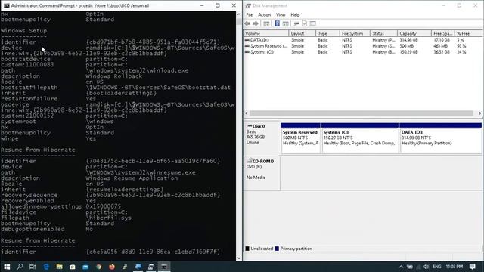The image size is (484, 272).
Task: Click the Refresh disk toolbar icon
Action: coord(296,23)
